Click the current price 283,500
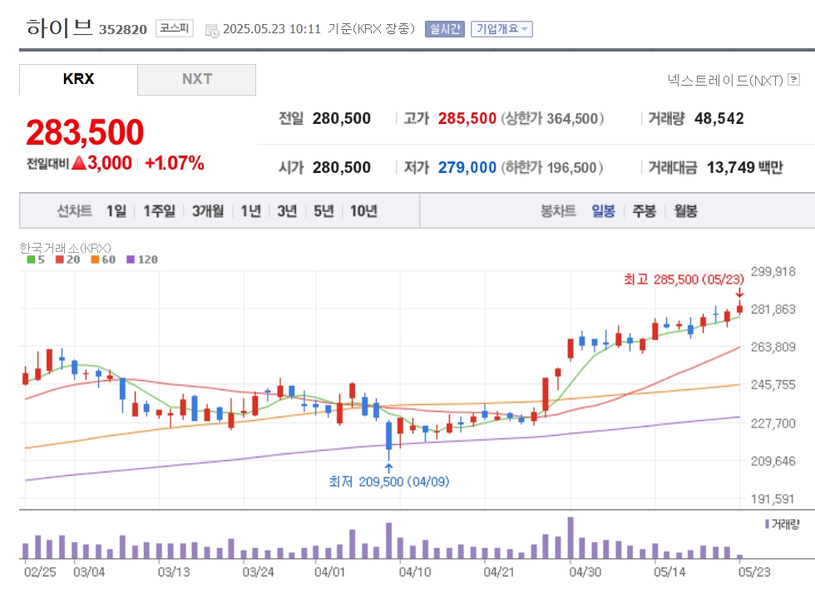815x603 pixels. pos(85,132)
